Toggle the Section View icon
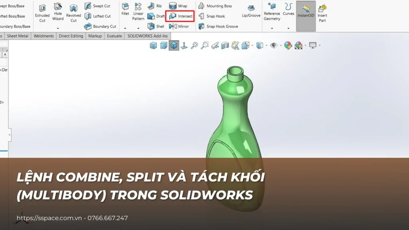Viewport: 409px width, 230px height. (225, 46)
